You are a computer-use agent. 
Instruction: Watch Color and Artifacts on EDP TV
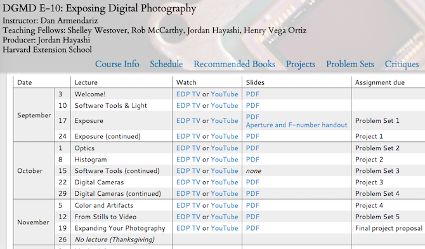(188, 206)
